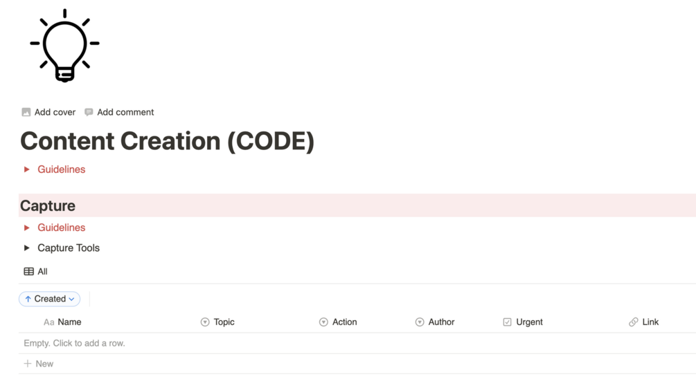Click the Link column chain icon
The image size is (696, 390).
coord(634,322)
